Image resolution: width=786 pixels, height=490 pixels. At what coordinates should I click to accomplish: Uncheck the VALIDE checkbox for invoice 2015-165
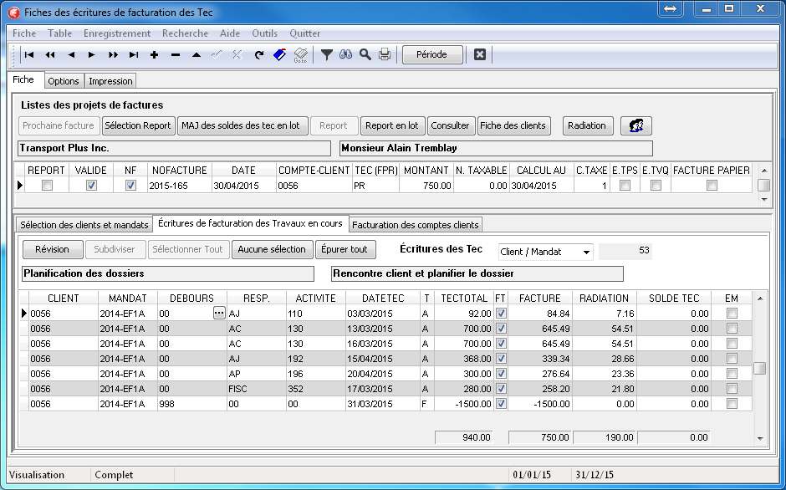pos(91,186)
